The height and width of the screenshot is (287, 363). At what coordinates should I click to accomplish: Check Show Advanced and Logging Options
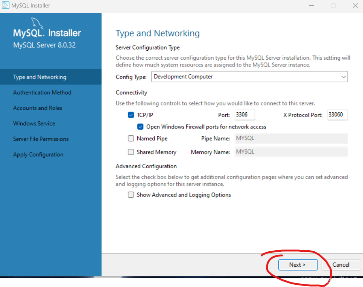pos(131,195)
